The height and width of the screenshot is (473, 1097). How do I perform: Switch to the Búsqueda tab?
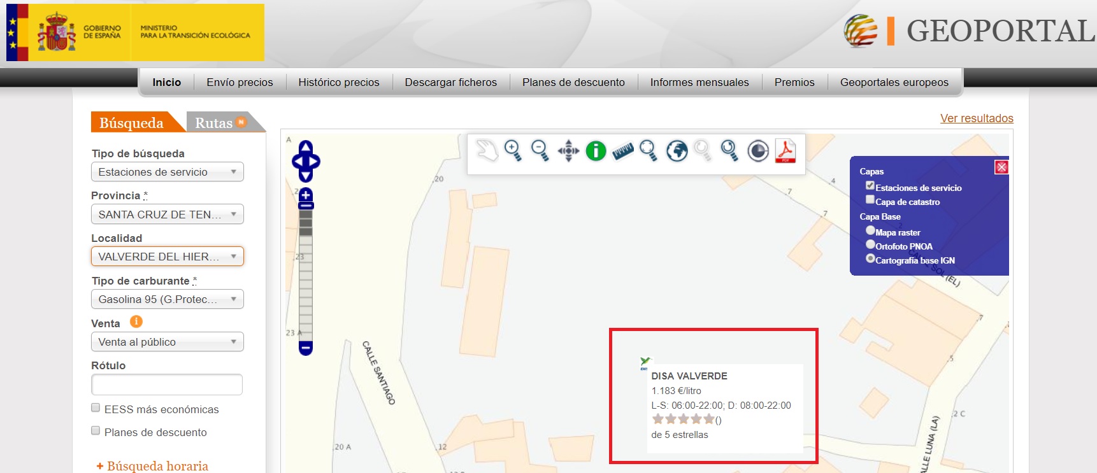coord(132,122)
